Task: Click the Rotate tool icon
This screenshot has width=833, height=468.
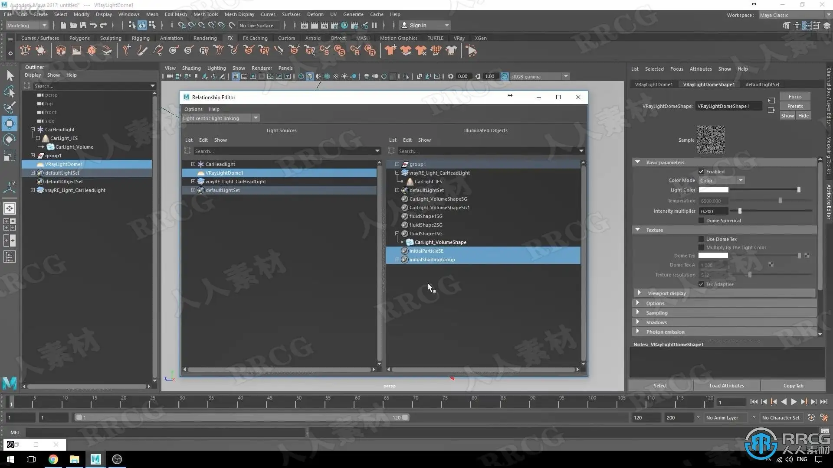Action: pyautogui.click(x=10, y=140)
